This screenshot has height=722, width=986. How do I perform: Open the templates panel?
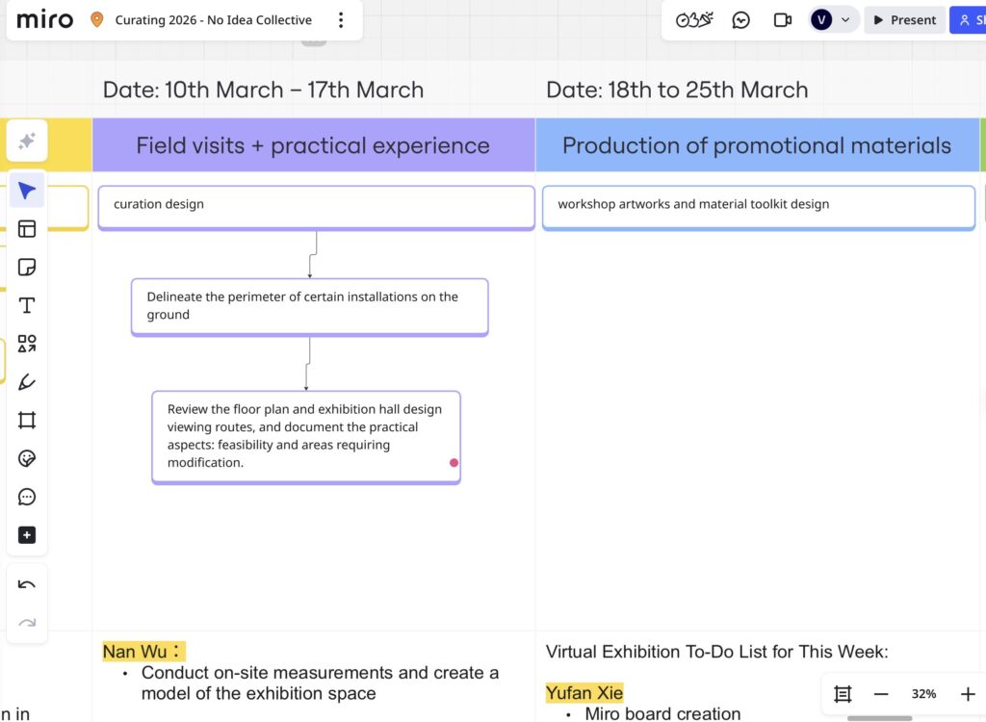coord(27,229)
